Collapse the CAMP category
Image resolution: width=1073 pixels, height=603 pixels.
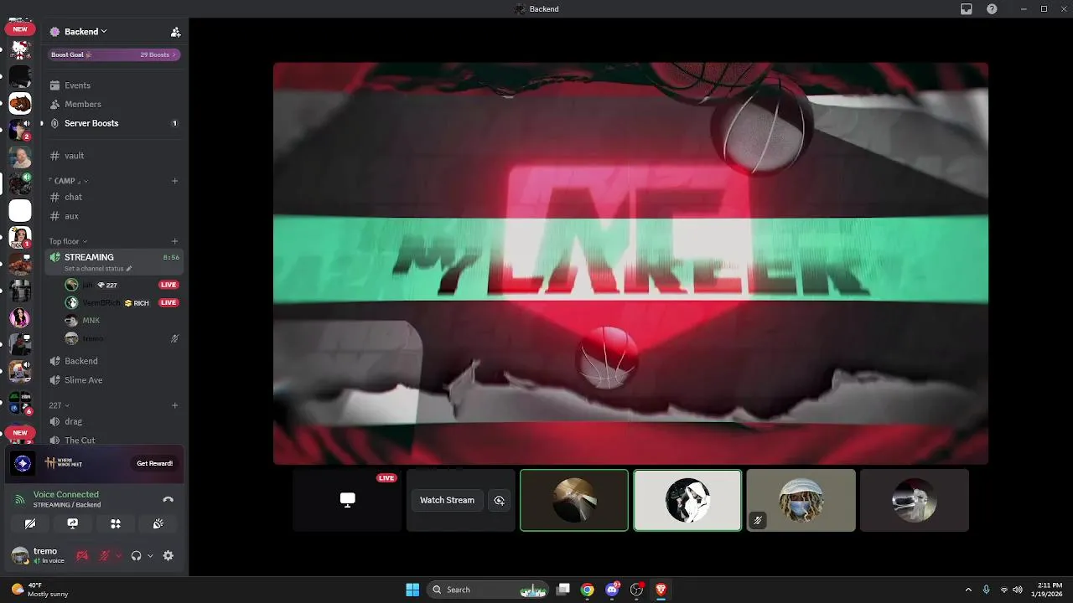[69, 181]
